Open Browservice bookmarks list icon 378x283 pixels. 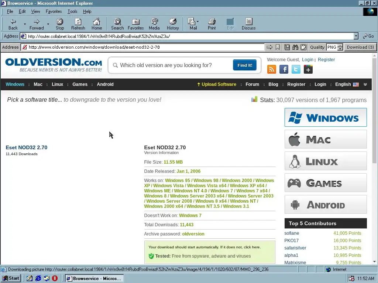[287, 47]
